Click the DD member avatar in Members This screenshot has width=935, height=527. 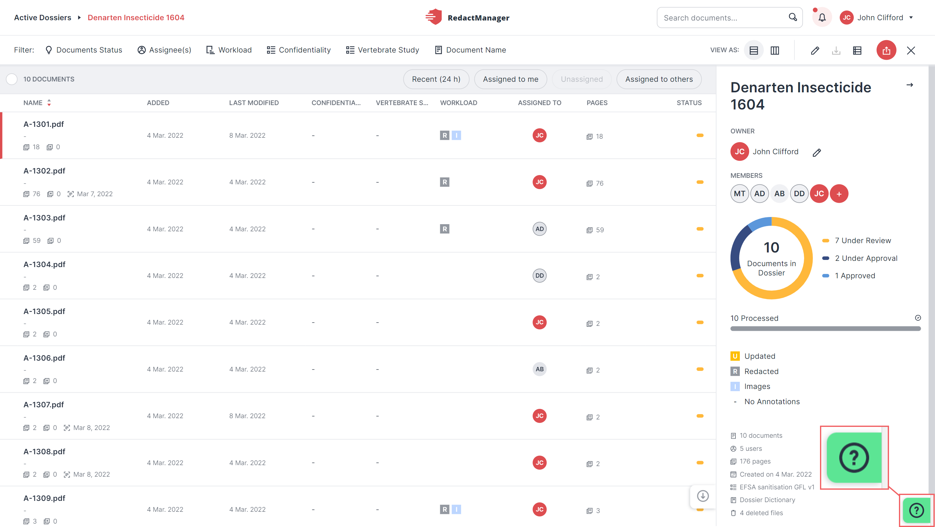(799, 194)
